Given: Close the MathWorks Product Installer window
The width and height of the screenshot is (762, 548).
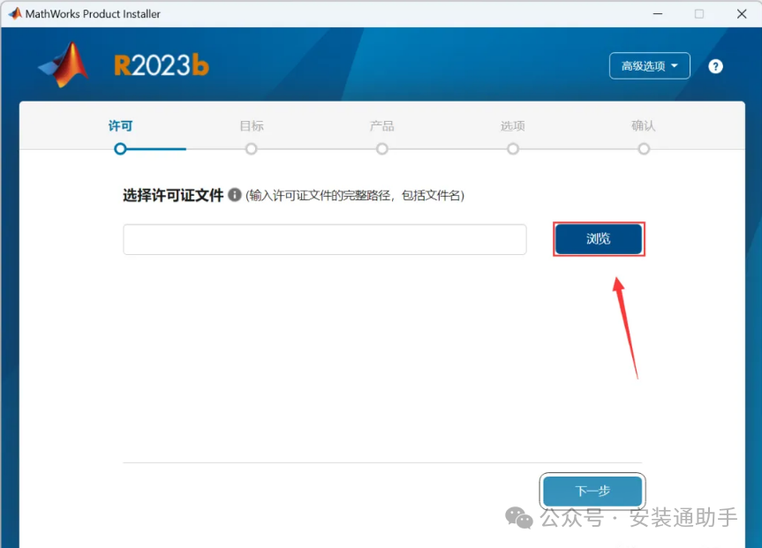Looking at the screenshot, I should click(742, 13).
